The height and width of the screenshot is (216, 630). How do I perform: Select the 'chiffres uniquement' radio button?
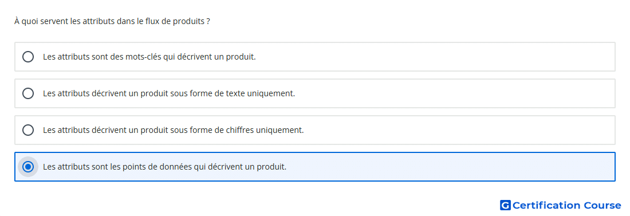coord(28,130)
